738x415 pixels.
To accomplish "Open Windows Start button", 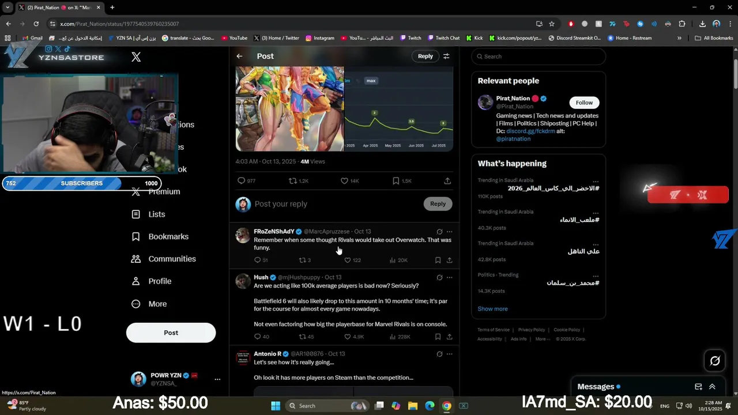I will click(276, 406).
